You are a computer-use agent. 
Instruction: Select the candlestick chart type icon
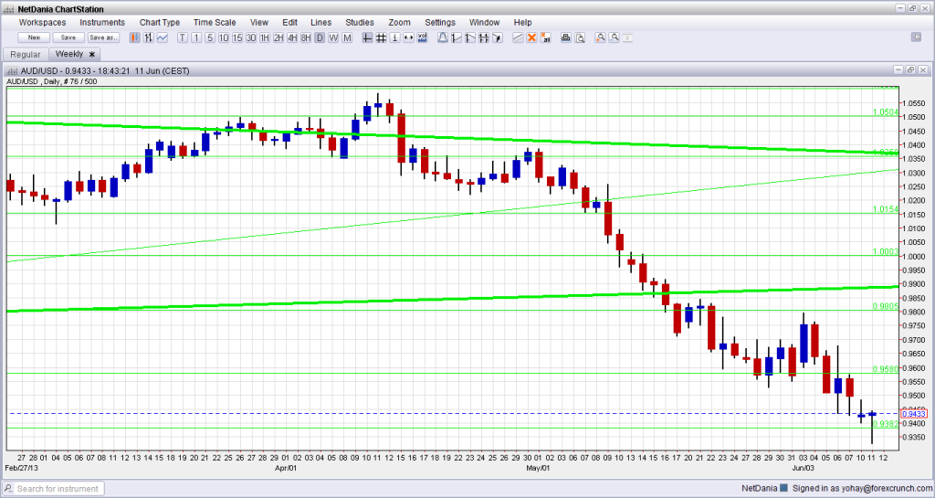point(134,37)
